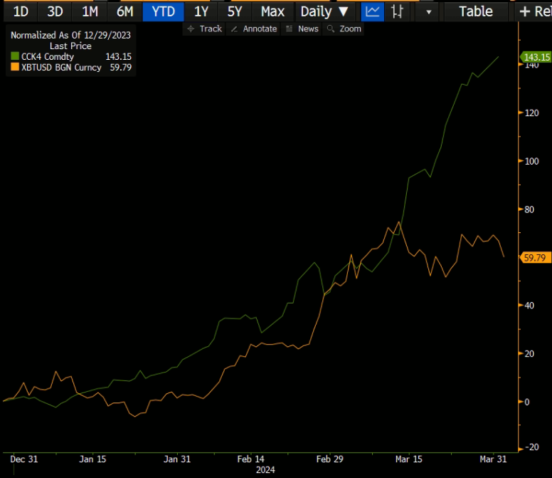Viewport: 552px width, 478px height.
Task: Click the orange 59.79 price label
Action: 535,258
